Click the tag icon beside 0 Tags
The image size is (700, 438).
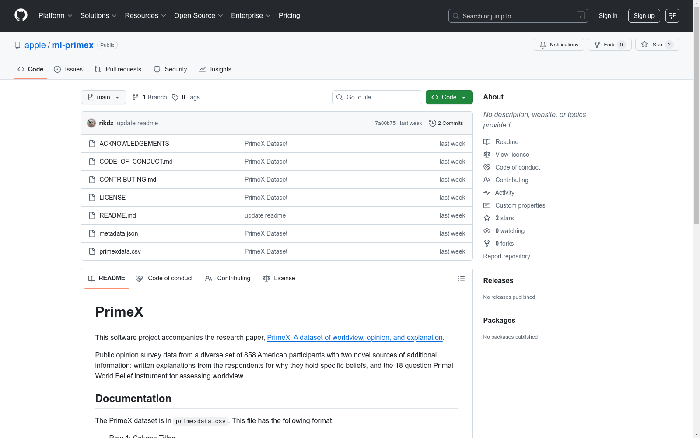tap(175, 97)
